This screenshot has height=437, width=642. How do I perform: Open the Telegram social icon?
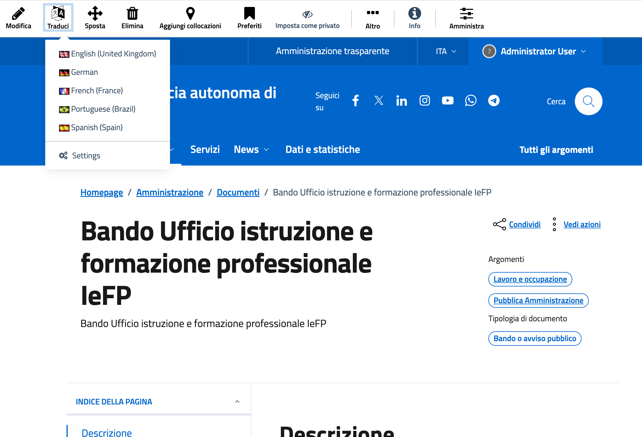coord(494,101)
